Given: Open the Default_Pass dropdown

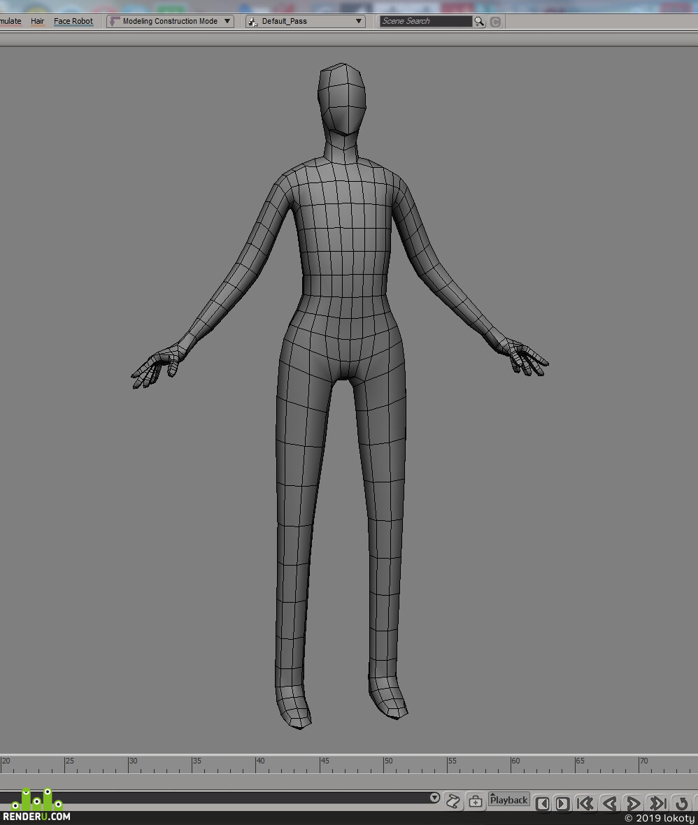Looking at the screenshot, I should coord(306,21).
